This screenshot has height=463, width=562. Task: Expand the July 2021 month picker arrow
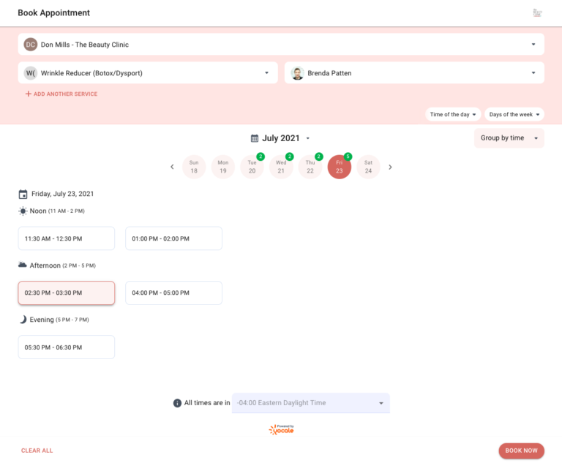point(308,138)
